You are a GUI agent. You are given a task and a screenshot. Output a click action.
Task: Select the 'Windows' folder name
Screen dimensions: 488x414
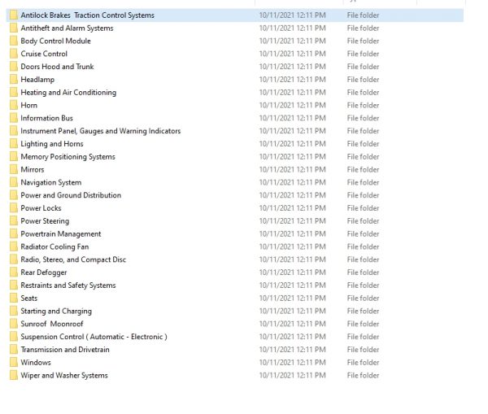(36, 363)
